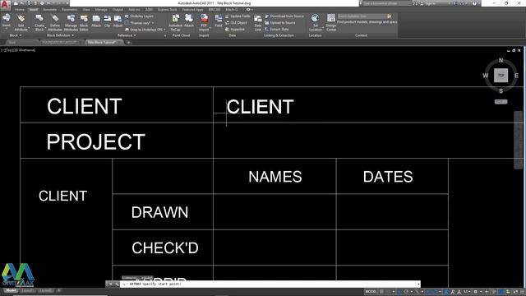Click Upload to Source
The image size is (526, 296).
(280, 23)
